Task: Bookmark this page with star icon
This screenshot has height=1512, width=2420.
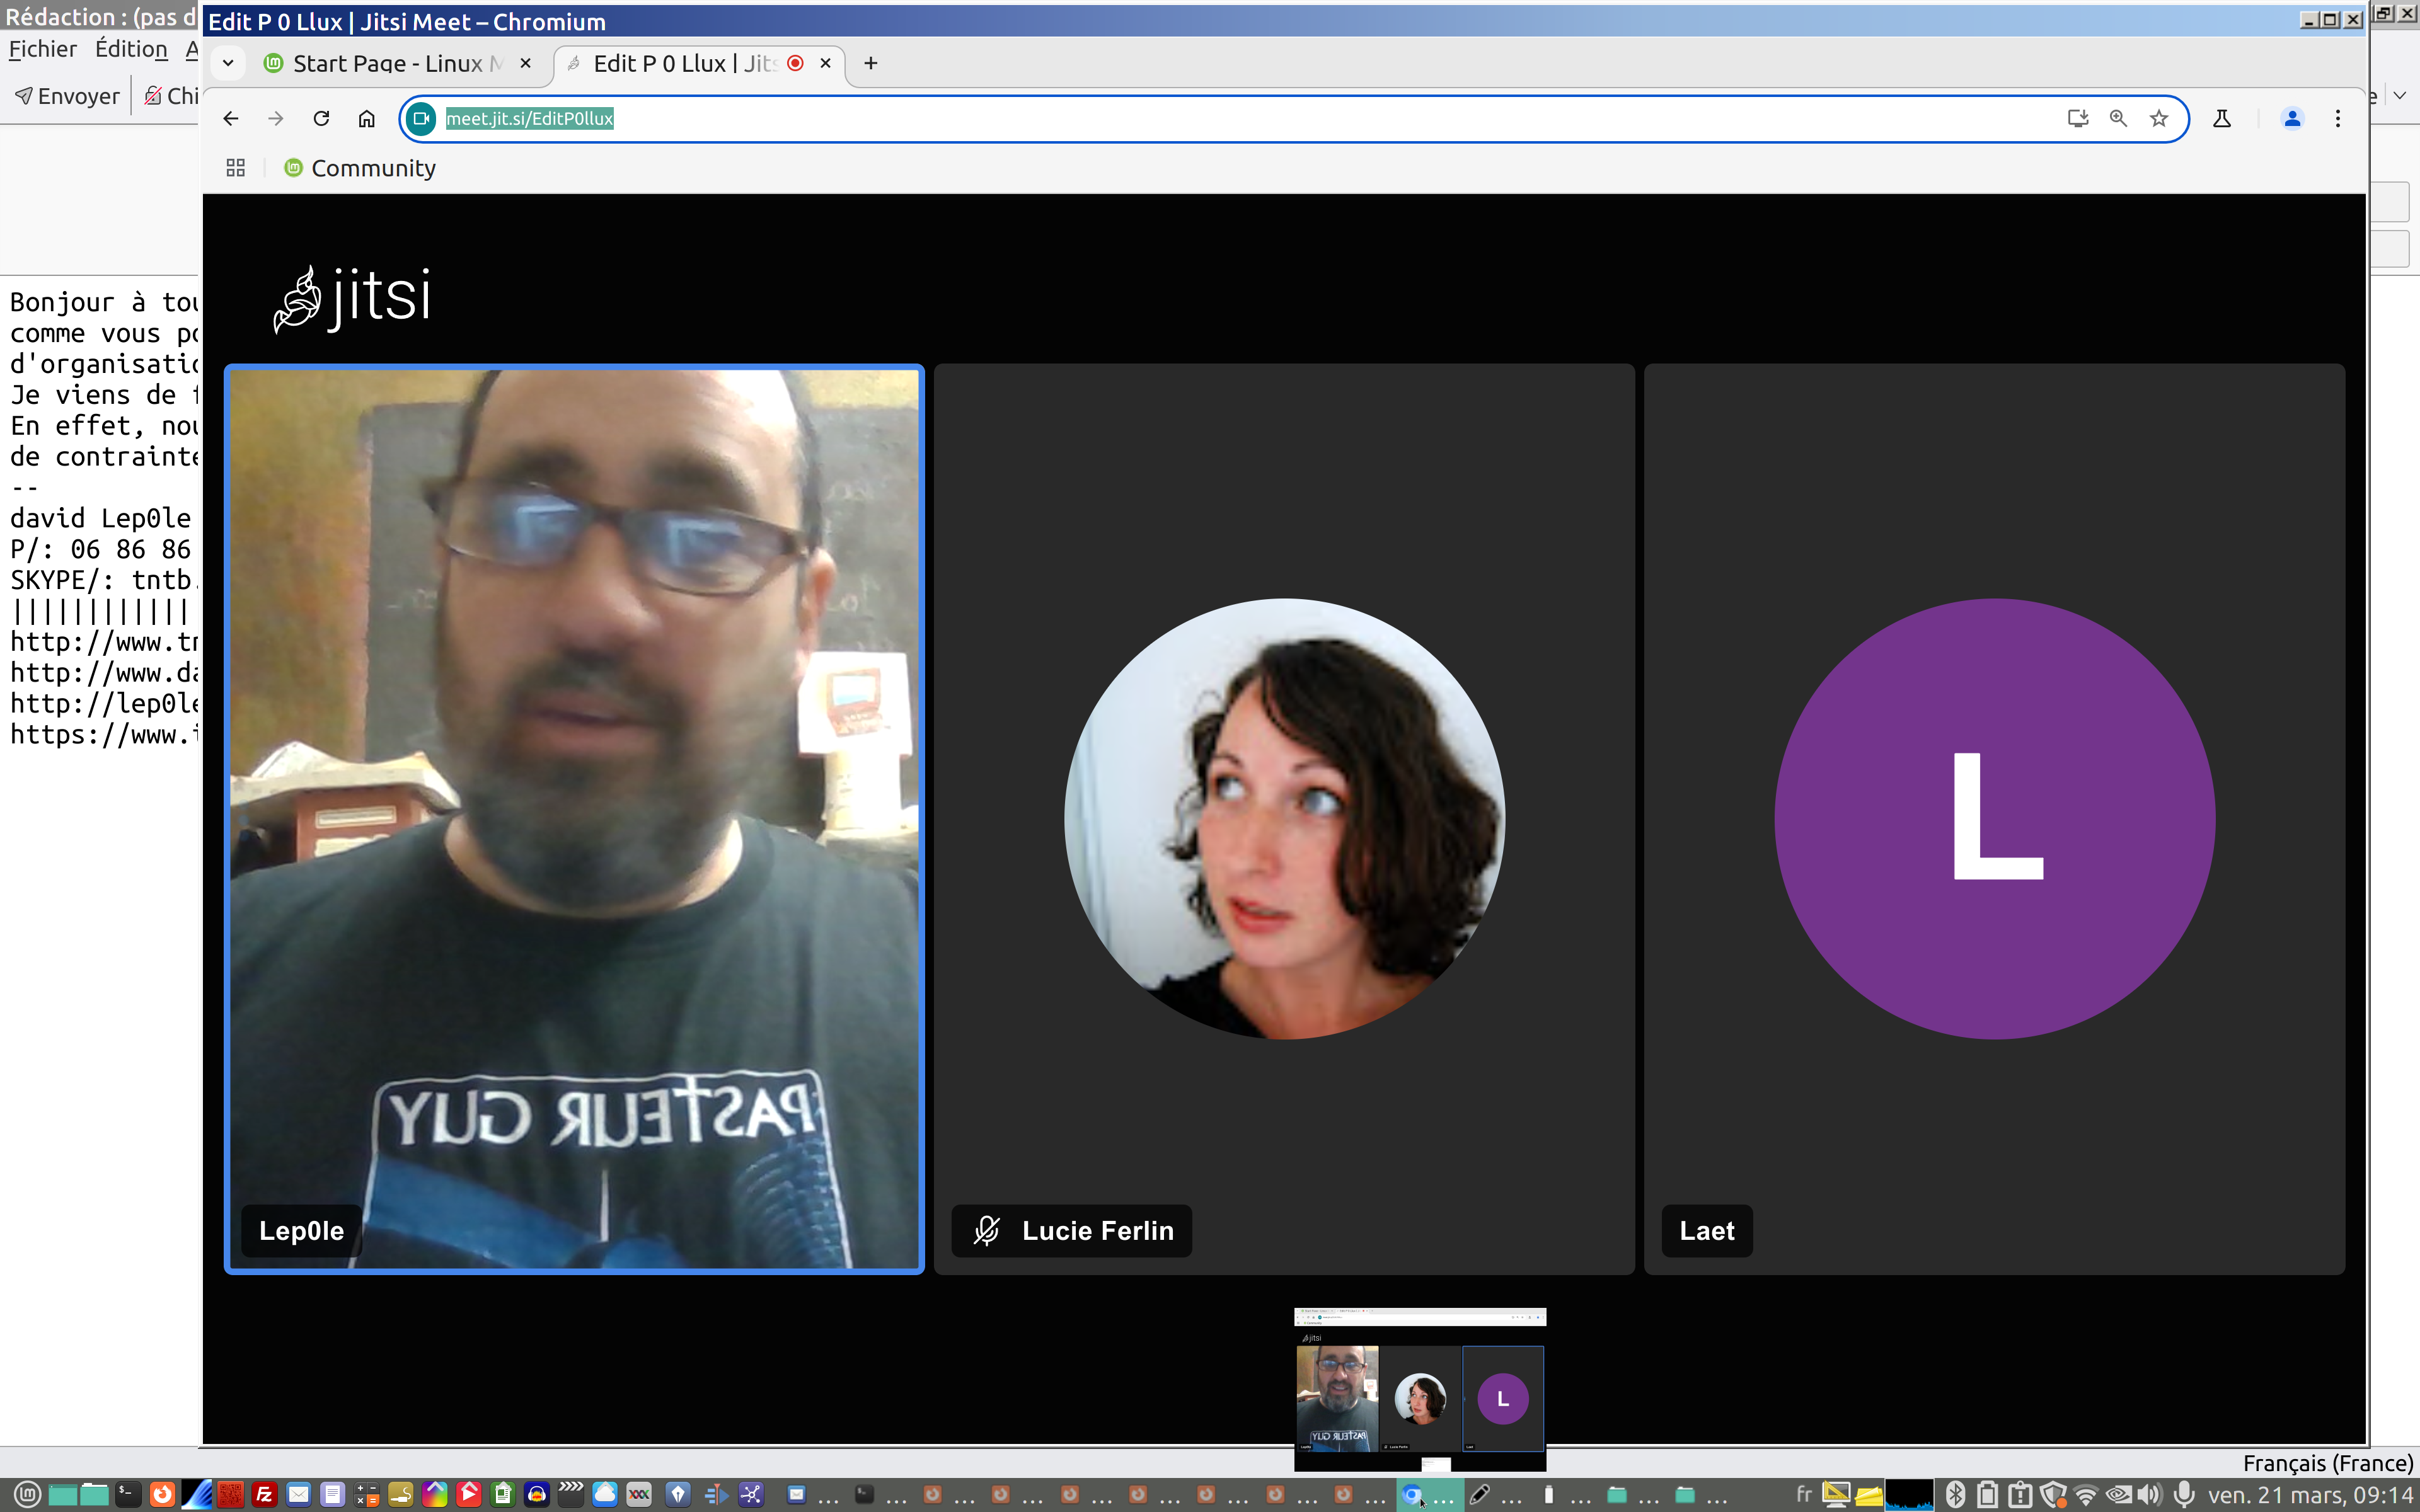Action: pos(2159,119)
